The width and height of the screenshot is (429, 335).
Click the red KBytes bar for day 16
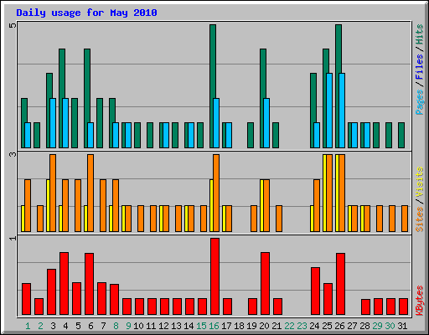pos(214,276)
